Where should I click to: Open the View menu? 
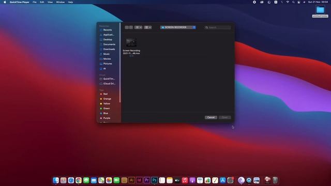[50, 2]
